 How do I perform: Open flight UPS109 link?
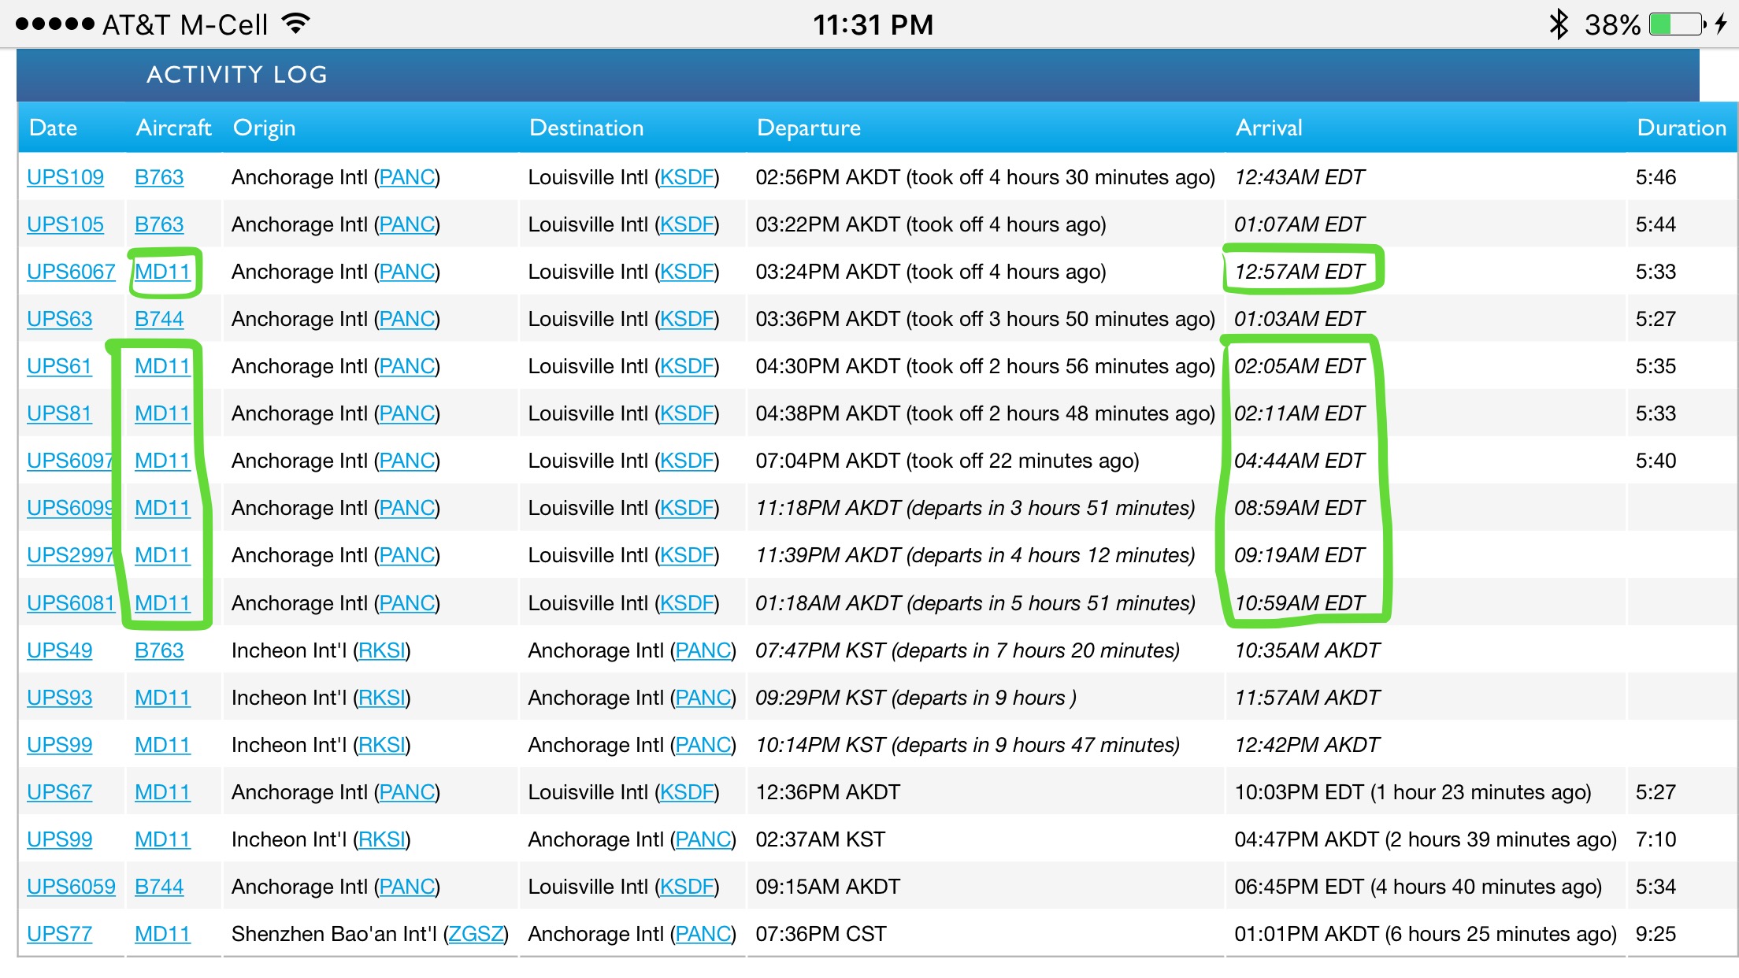click(x=65, y=177)
